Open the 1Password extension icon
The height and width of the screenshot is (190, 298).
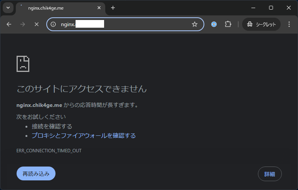214,24
